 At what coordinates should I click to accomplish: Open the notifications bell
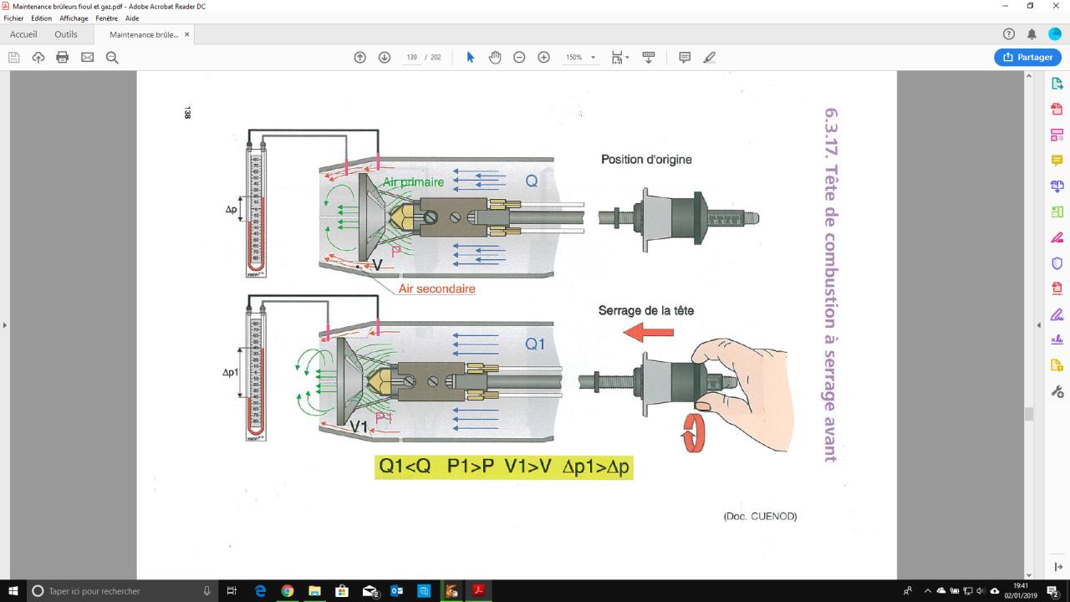point(1032,34)
